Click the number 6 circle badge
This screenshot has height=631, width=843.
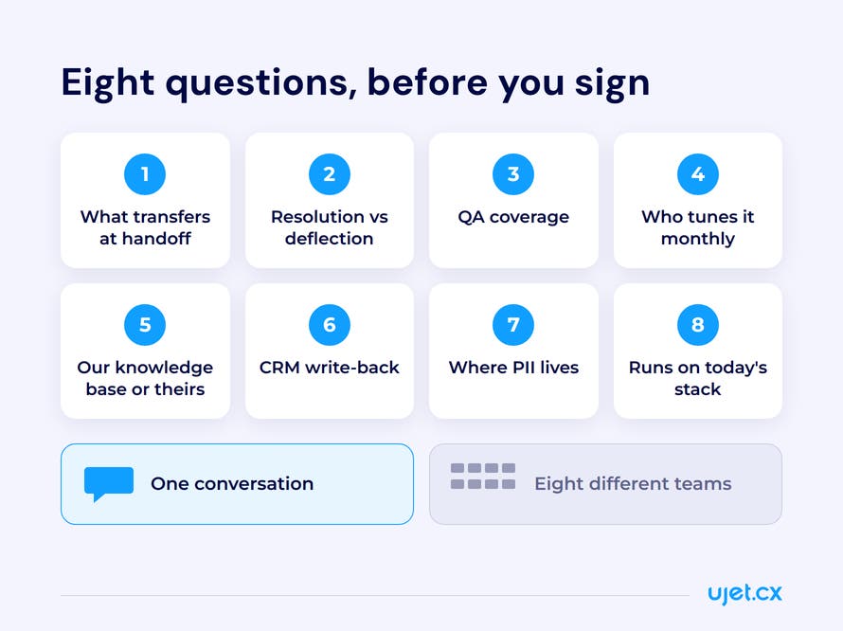click(x=329, y=325)
